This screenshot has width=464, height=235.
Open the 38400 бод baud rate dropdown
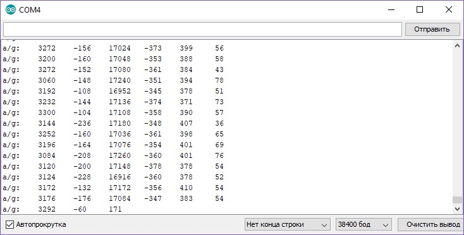click(363, 225)
